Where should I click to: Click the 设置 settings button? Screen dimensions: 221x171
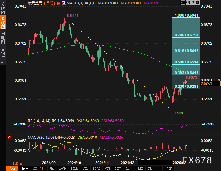168,169
